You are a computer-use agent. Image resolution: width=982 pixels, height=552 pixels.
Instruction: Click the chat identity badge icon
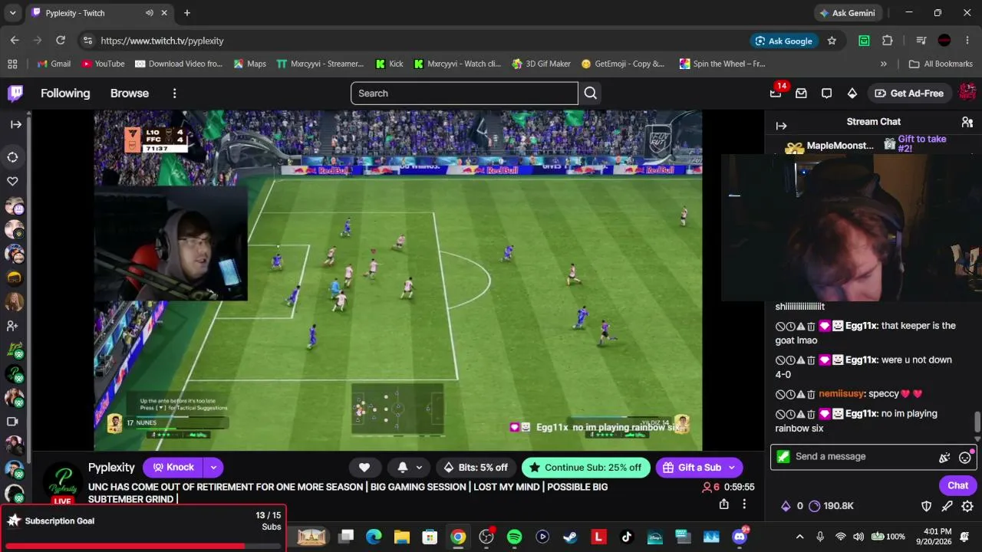[783, 457]
